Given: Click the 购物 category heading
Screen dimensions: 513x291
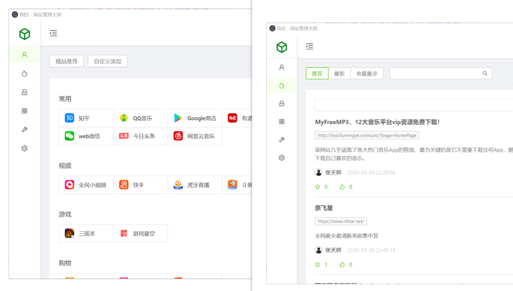Looking at the screenshot, I should click(65, 263).
